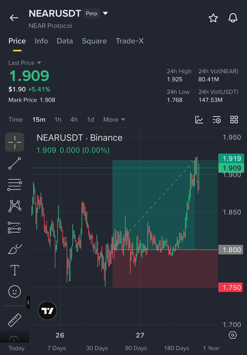Select the trend line drawing tool

(x=15, y=163)
